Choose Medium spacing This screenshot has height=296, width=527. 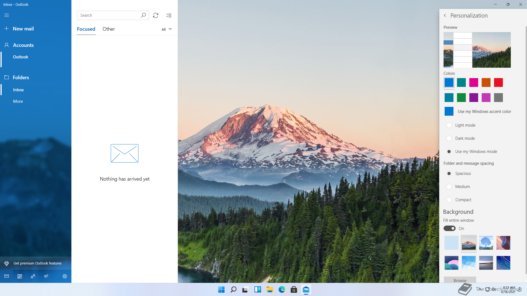pyautogui.click(x=449, y=187)
